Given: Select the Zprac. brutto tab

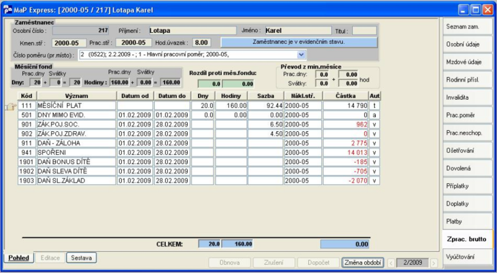Looking at the screenshot, I should [x=468, y=239].
